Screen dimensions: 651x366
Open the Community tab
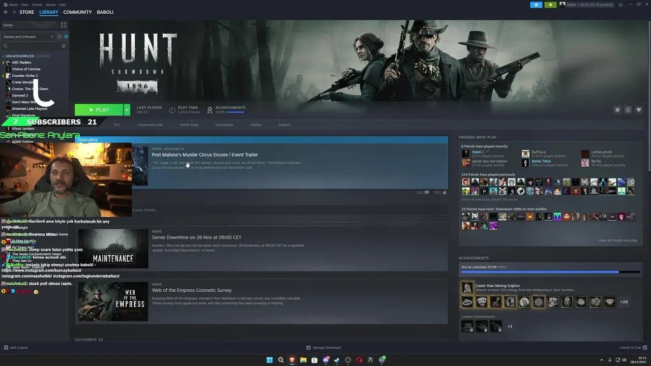(77, 12)
